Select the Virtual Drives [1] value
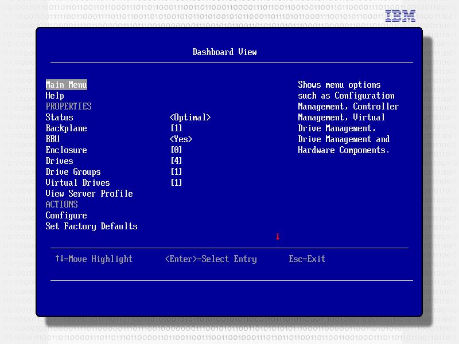Image resolution: width=459 pixels, height=344 pixels. (x=176, y=183)
